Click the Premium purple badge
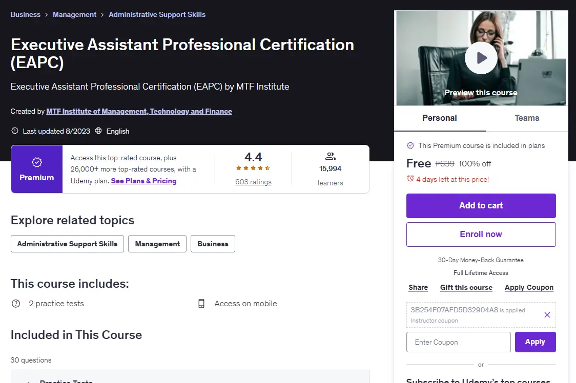Image resolution: width=576 pixels, height=383 pixels. tap(37, 169)
